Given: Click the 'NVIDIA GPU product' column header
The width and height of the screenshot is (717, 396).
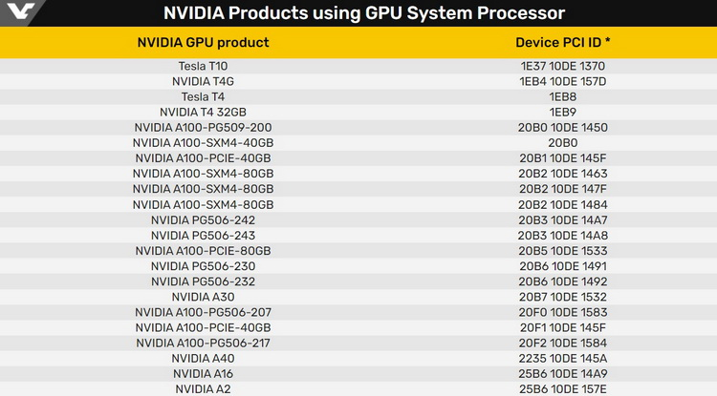Looking at the screenshot, I should (204, 43).
